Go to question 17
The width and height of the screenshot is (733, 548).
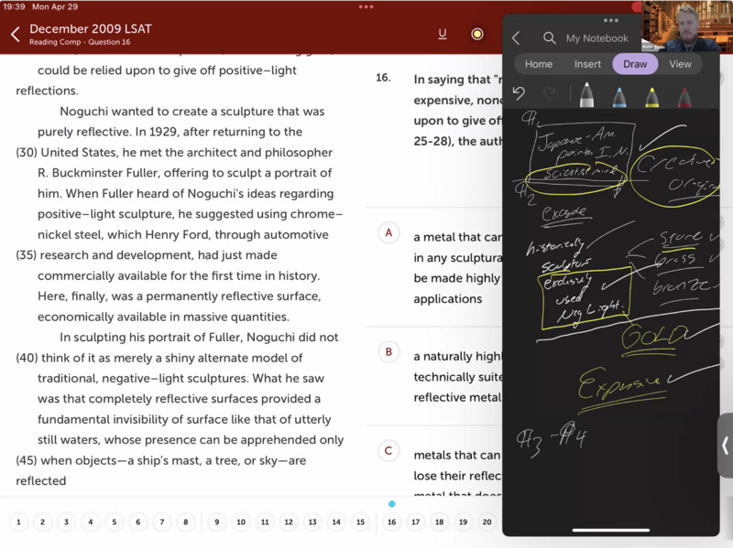415,522
